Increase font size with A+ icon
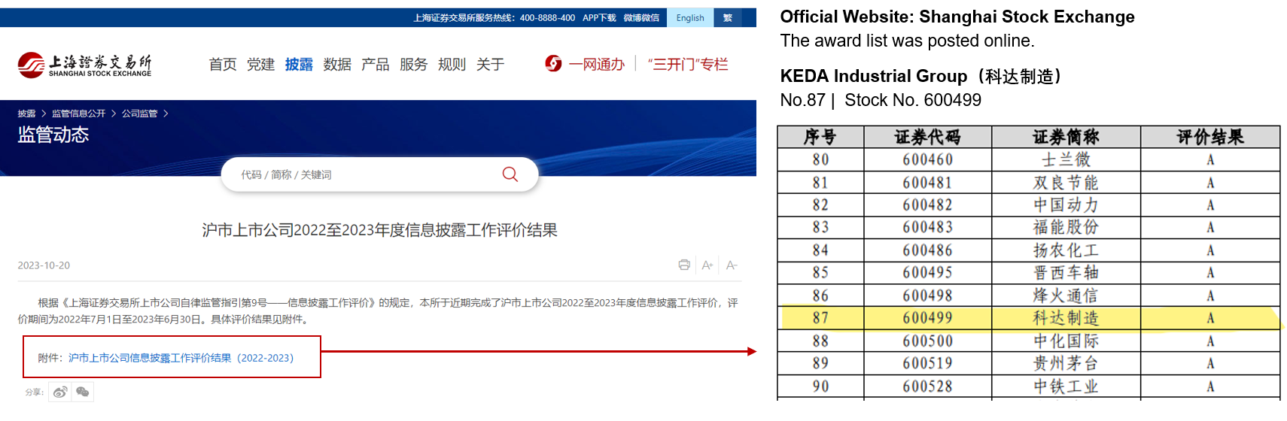 pyautogui.click(x=707, y=265)
